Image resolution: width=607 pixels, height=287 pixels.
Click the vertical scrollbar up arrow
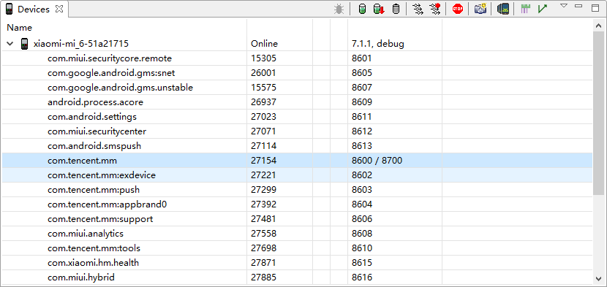pos(598,26)
